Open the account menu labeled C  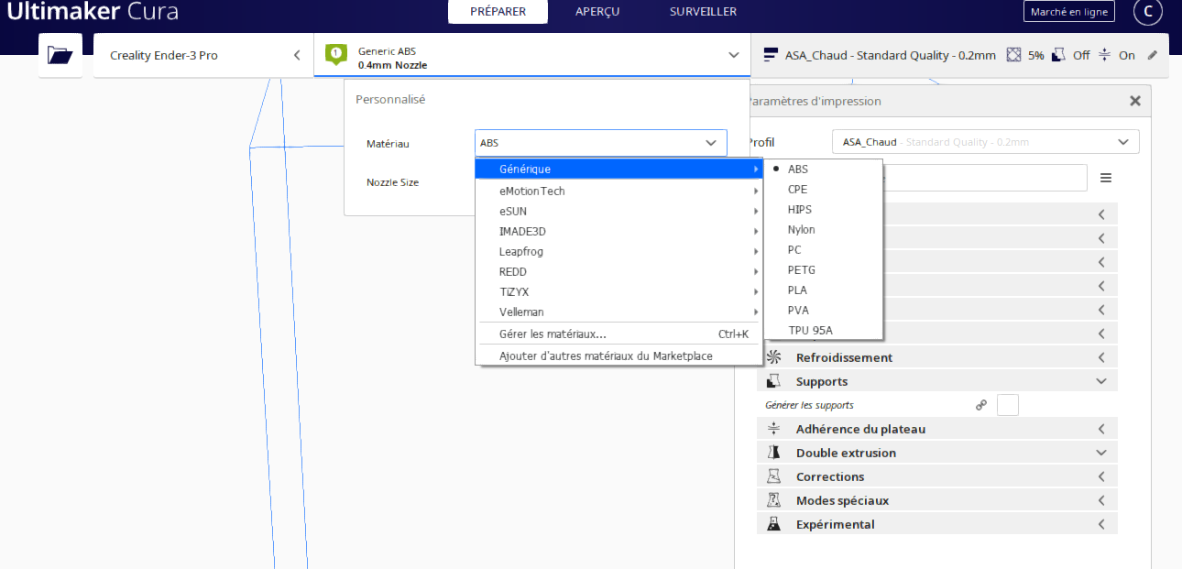tap(1148, 12)
